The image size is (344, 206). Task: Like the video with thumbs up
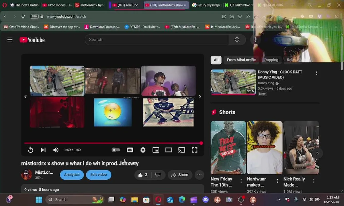[x=143, y=175]
